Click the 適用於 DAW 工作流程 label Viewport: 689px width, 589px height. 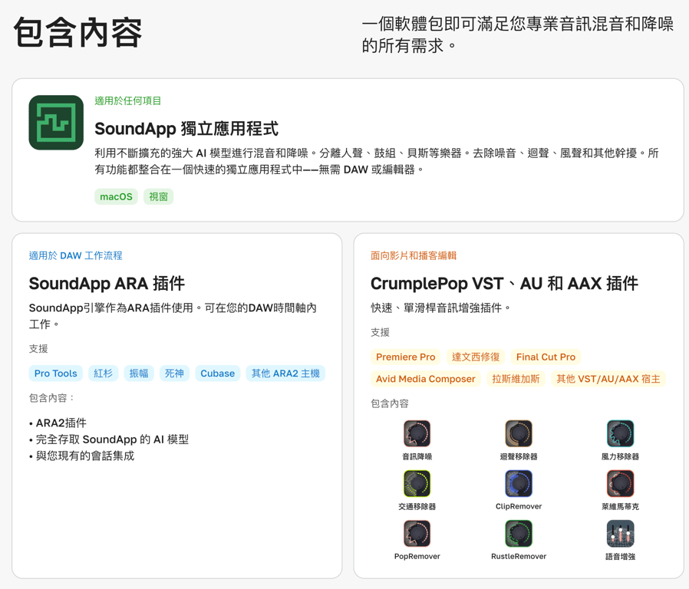[x=76, y=255]
